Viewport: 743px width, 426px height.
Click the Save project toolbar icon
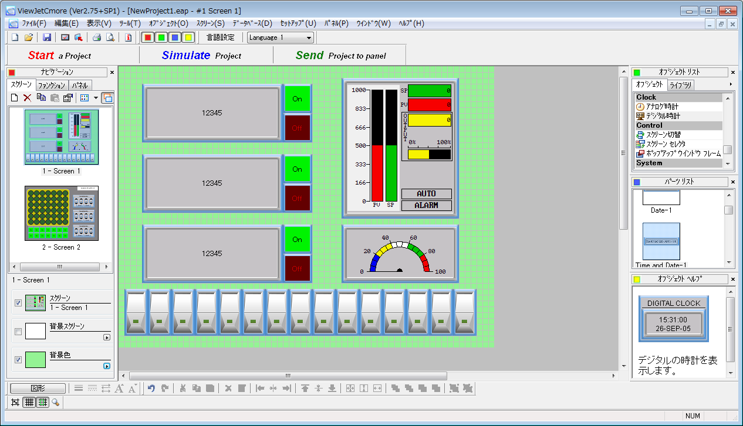(x=47, y=38)
